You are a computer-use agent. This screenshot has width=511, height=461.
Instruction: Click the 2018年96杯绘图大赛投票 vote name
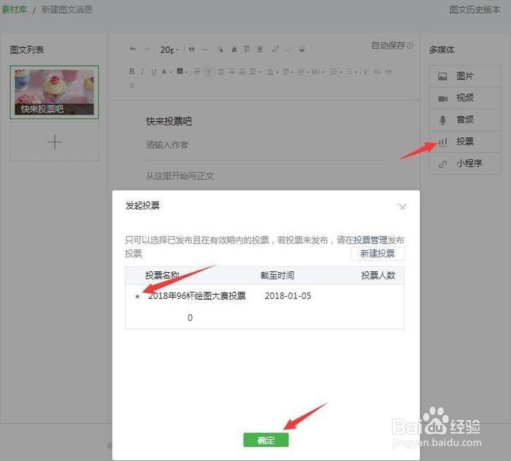tap(197, 296)
